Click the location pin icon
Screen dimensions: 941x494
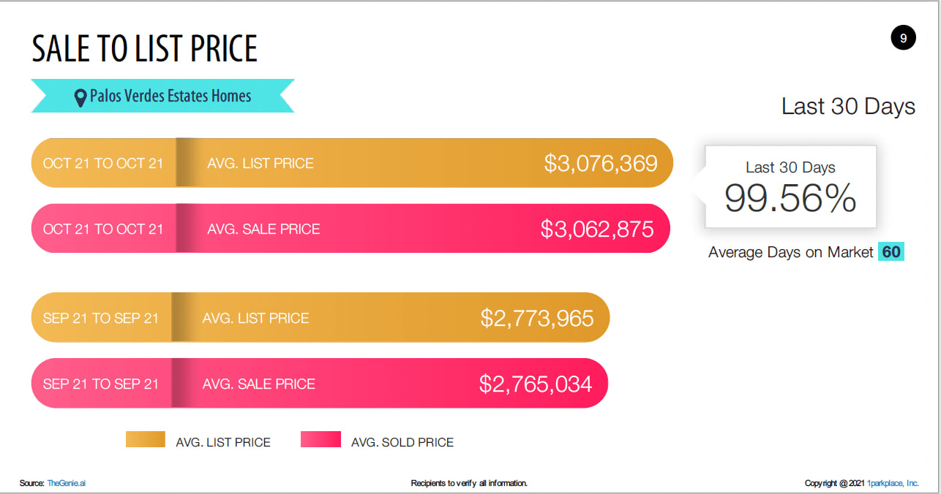coord(80,98)
